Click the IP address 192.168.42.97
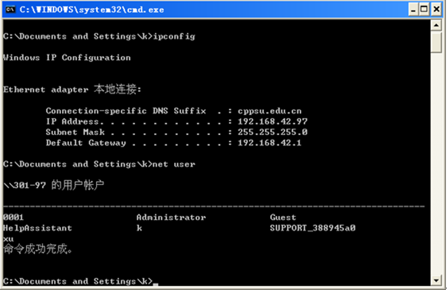This screenshot has height=290, width=447. [272, 122]
